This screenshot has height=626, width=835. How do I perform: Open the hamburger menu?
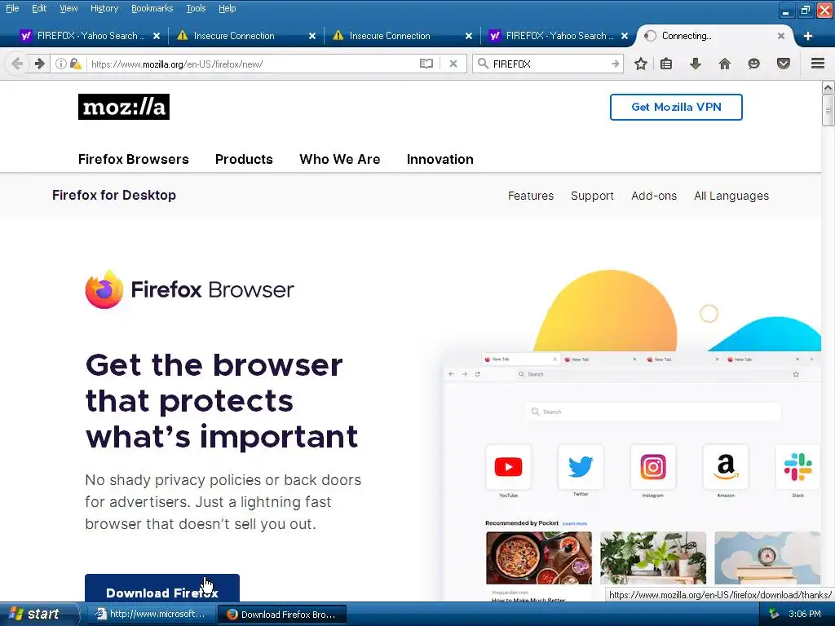tap(818, 64)
